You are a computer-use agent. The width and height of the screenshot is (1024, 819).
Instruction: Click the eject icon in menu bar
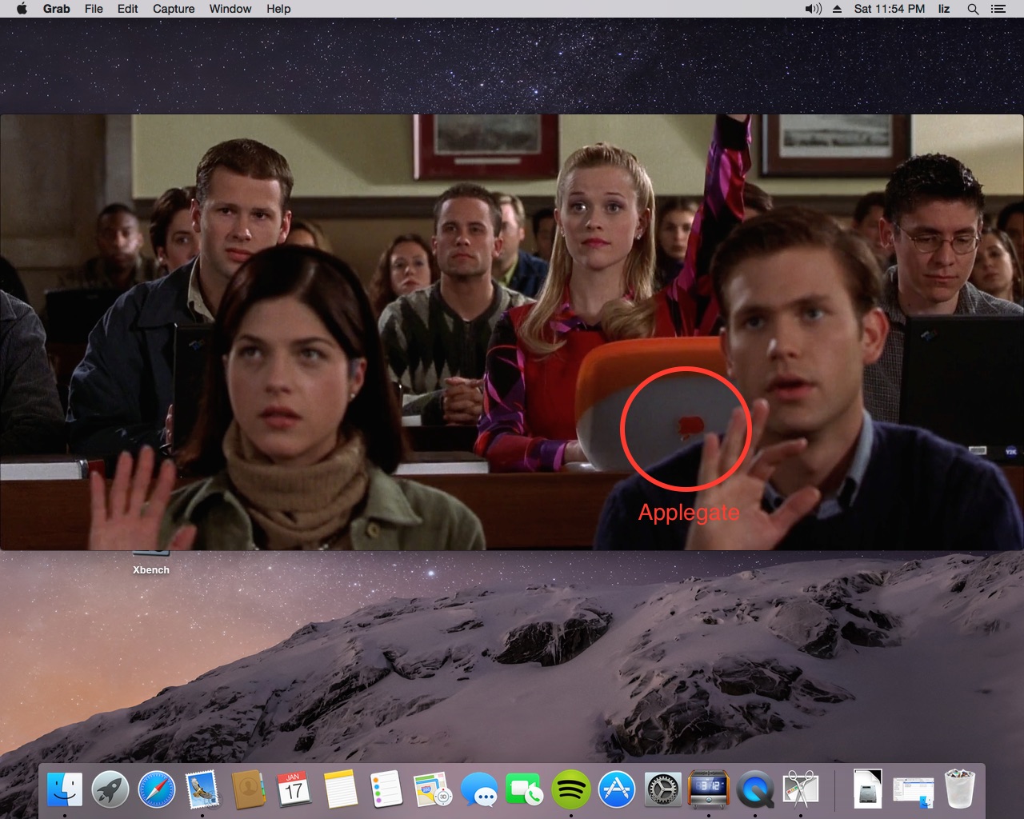838,9
